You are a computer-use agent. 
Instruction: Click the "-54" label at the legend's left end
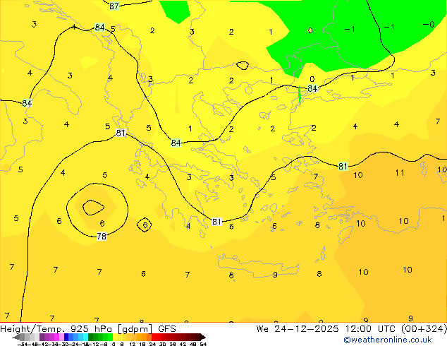pos(23,344)
